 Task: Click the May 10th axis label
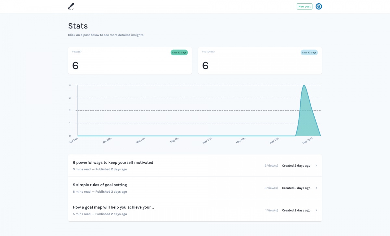[207, 140]
